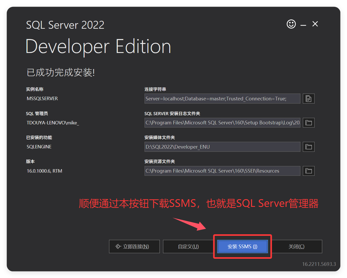Click the installer build number 16.2211.5693.3

click(319, 264)
